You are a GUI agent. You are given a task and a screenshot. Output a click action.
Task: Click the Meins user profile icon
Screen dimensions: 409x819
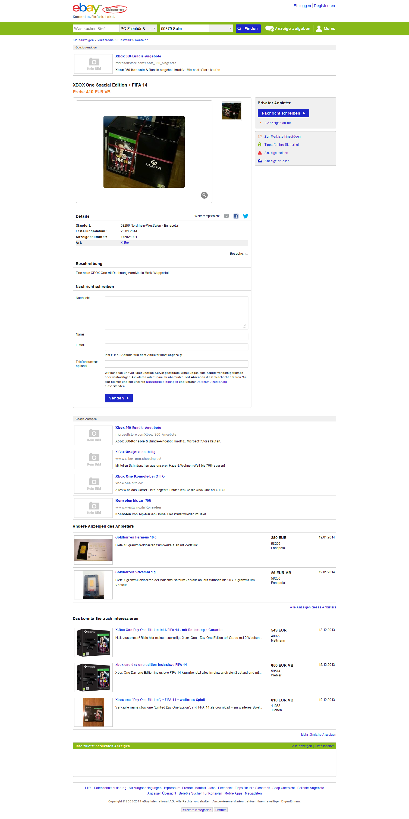click(319, 29)
